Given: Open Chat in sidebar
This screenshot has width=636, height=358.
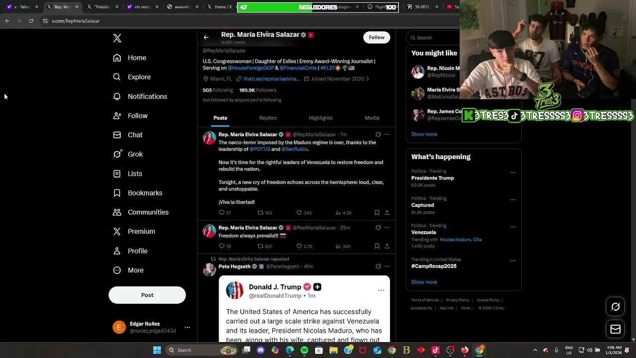Looking at the screenshot, I should click(x=128, y=135).
